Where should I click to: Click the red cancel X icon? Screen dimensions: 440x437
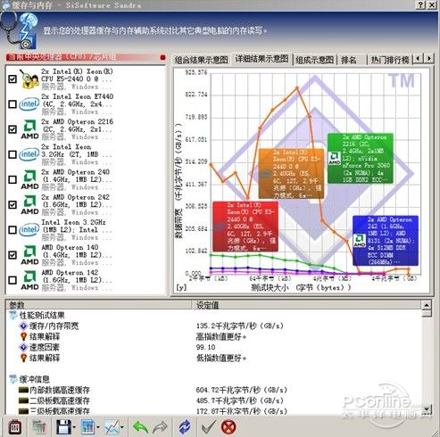click(228, 427)
